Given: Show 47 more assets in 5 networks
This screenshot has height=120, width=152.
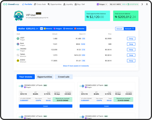Looking at the screenshot, I should tap(76, 66).
